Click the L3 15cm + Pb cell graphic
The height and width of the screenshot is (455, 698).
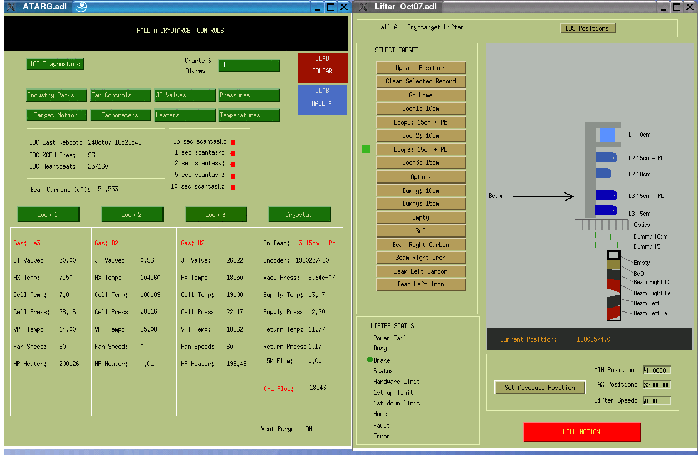pos(606,195)
